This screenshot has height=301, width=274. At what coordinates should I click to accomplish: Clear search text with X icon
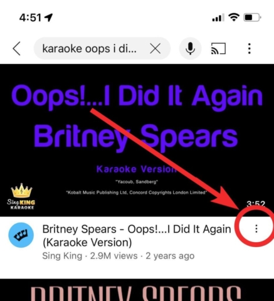(155, 49)
